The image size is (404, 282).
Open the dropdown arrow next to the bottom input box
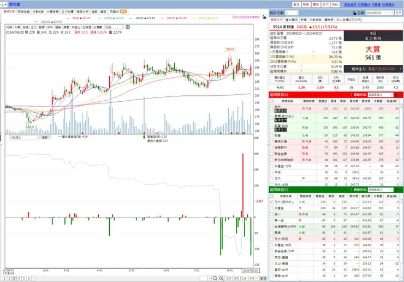(210, 278)
